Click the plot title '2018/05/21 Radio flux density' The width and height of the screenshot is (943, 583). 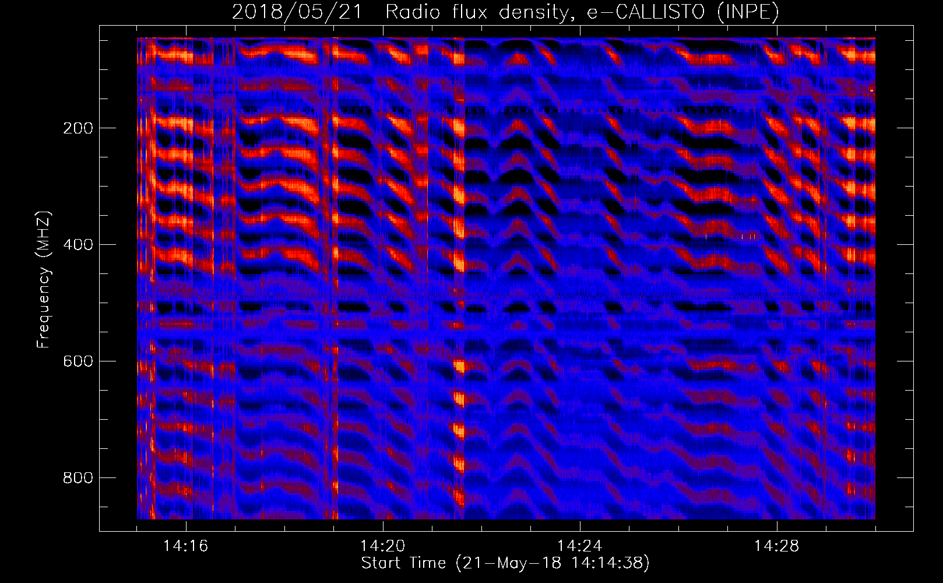[505, 12]
